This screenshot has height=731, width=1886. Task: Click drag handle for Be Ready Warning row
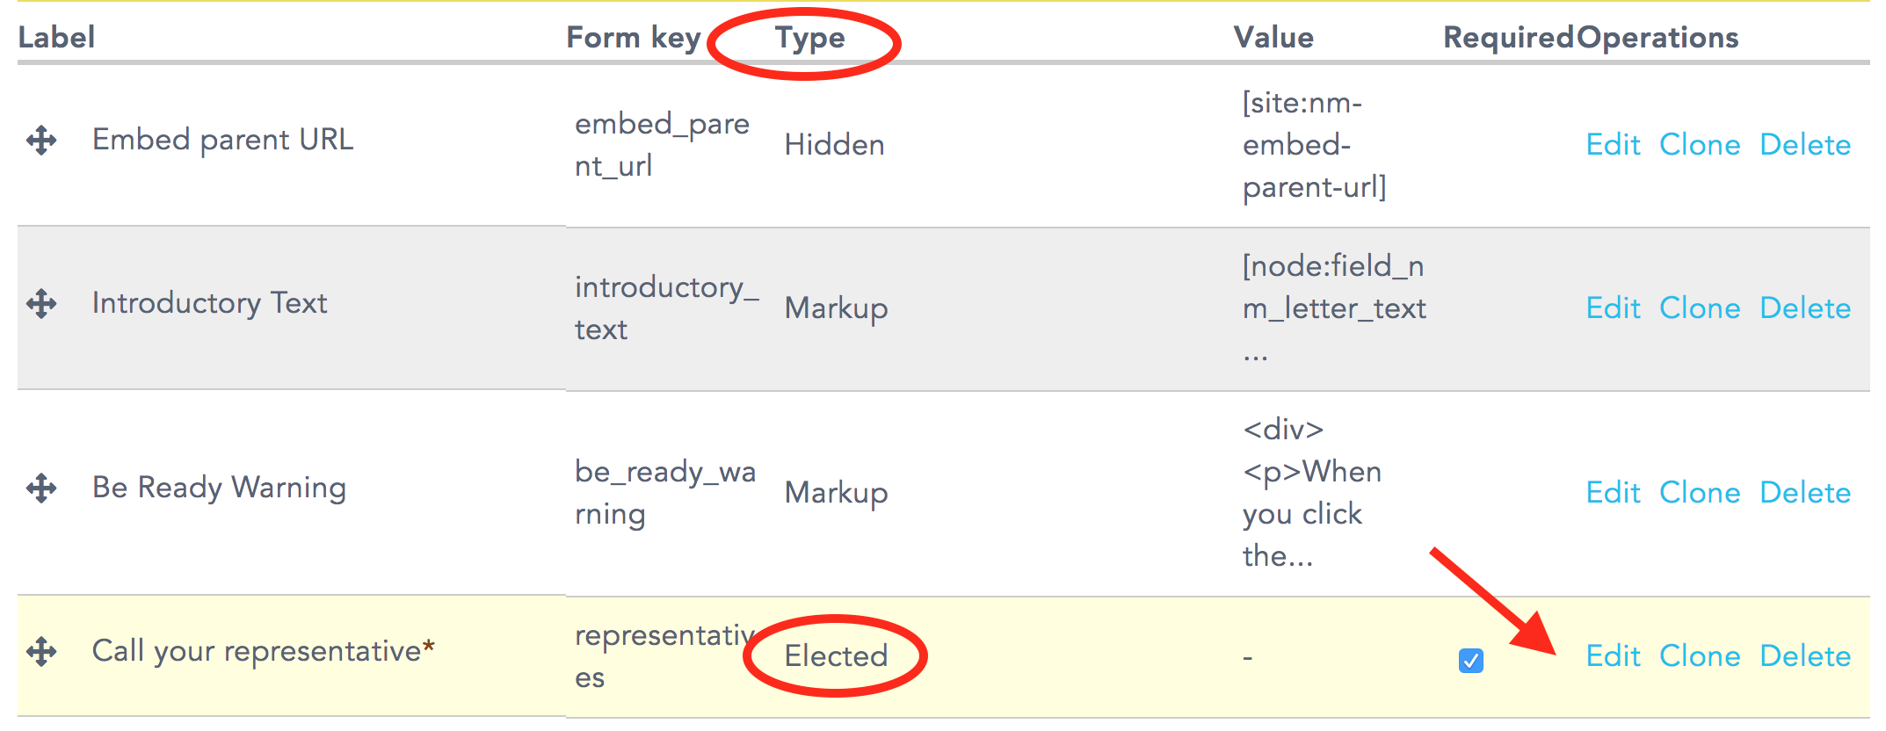(x=41, y=488)
